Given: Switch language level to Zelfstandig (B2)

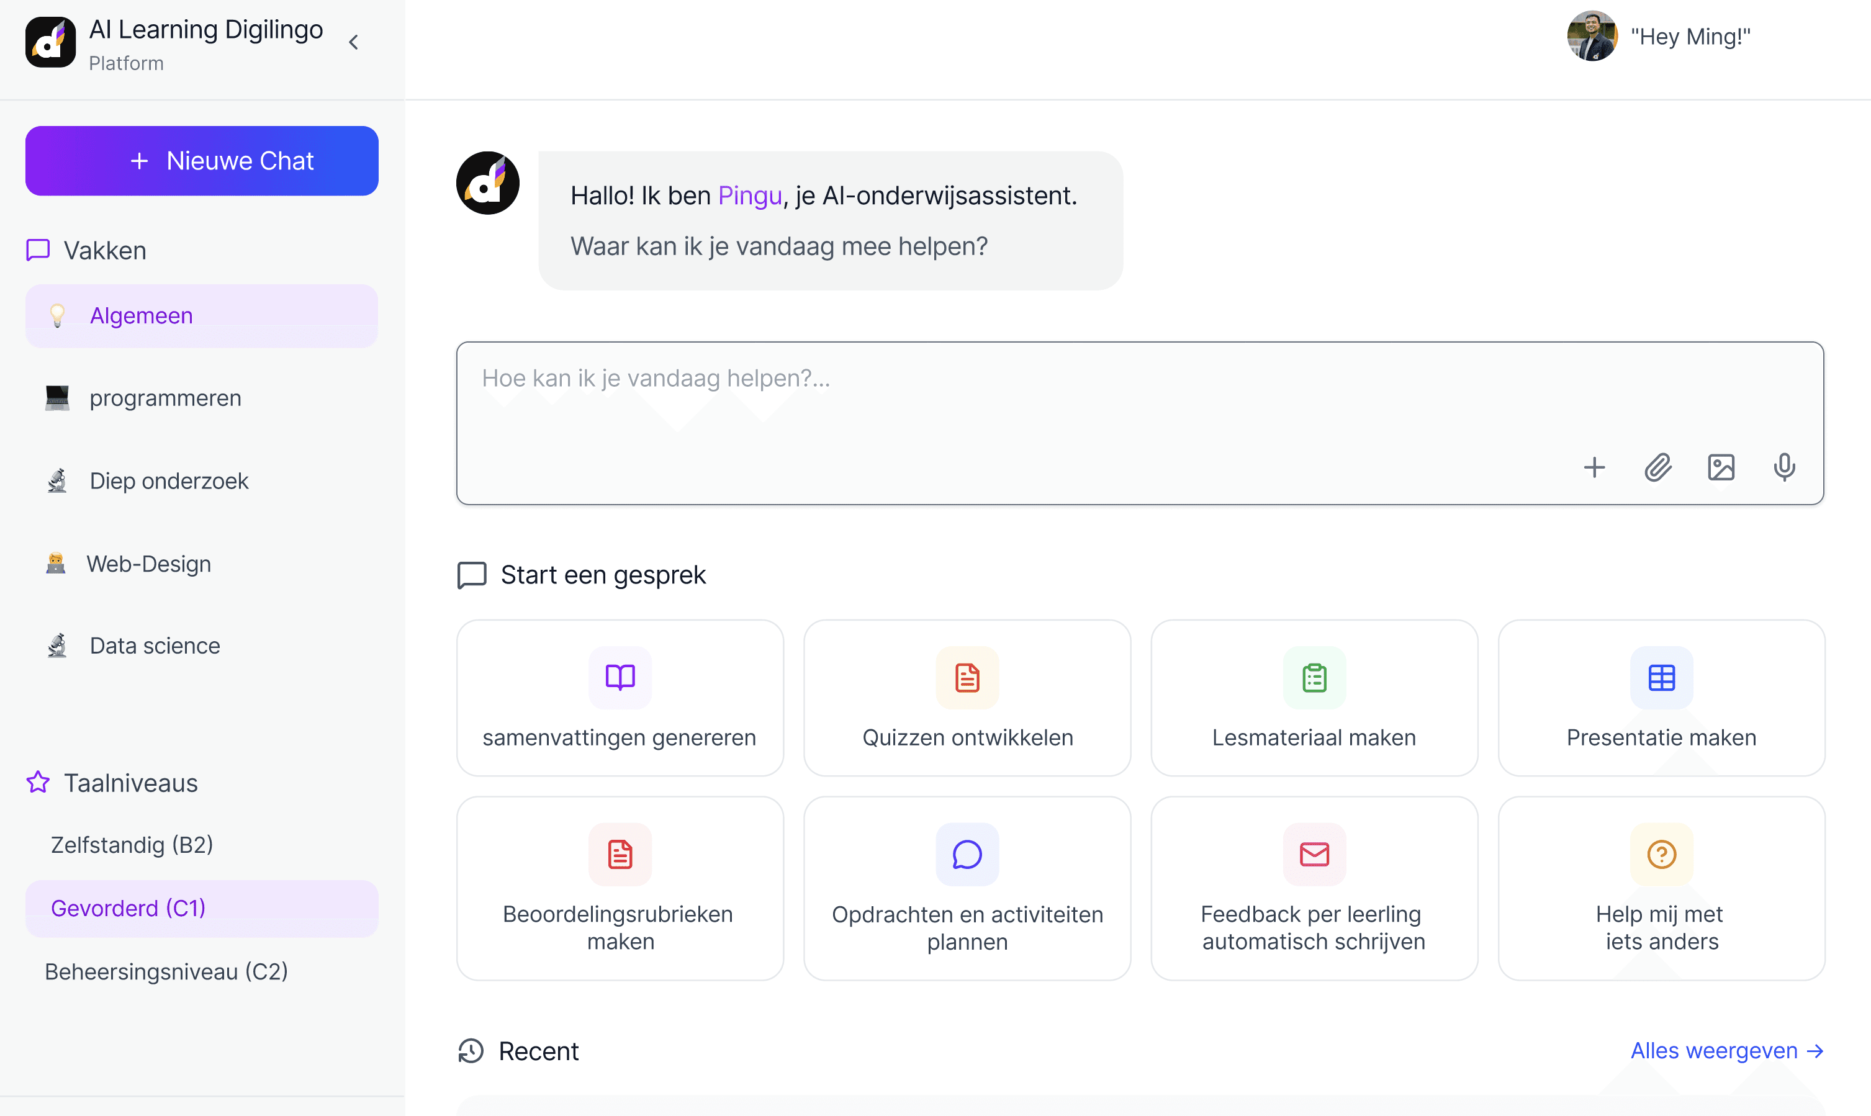Looking at the screenshot, I should 131,845.
